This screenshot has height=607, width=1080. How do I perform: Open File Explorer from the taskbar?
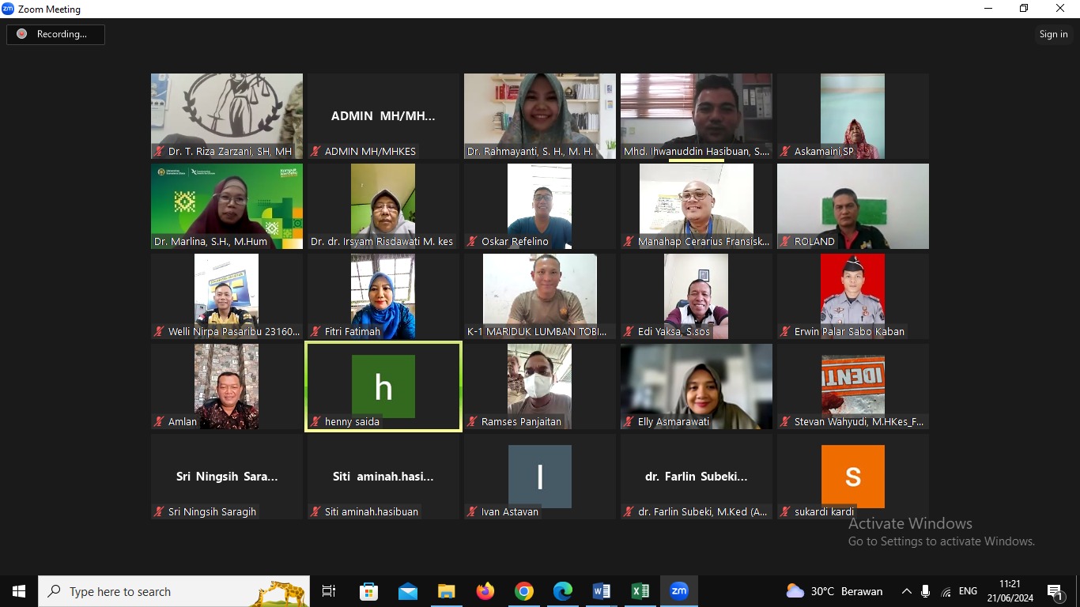[446, 591]
